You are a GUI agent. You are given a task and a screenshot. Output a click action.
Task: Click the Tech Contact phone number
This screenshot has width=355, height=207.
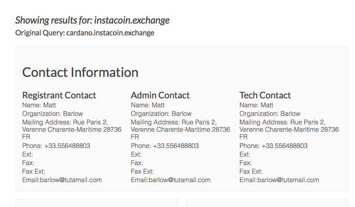[284, 146]
